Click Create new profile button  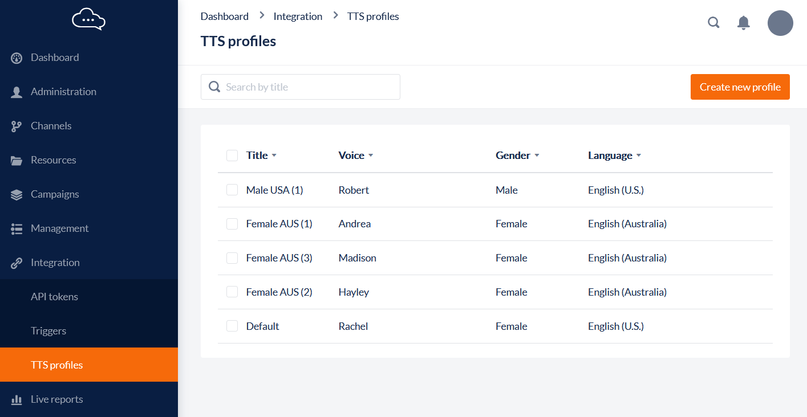740,87
